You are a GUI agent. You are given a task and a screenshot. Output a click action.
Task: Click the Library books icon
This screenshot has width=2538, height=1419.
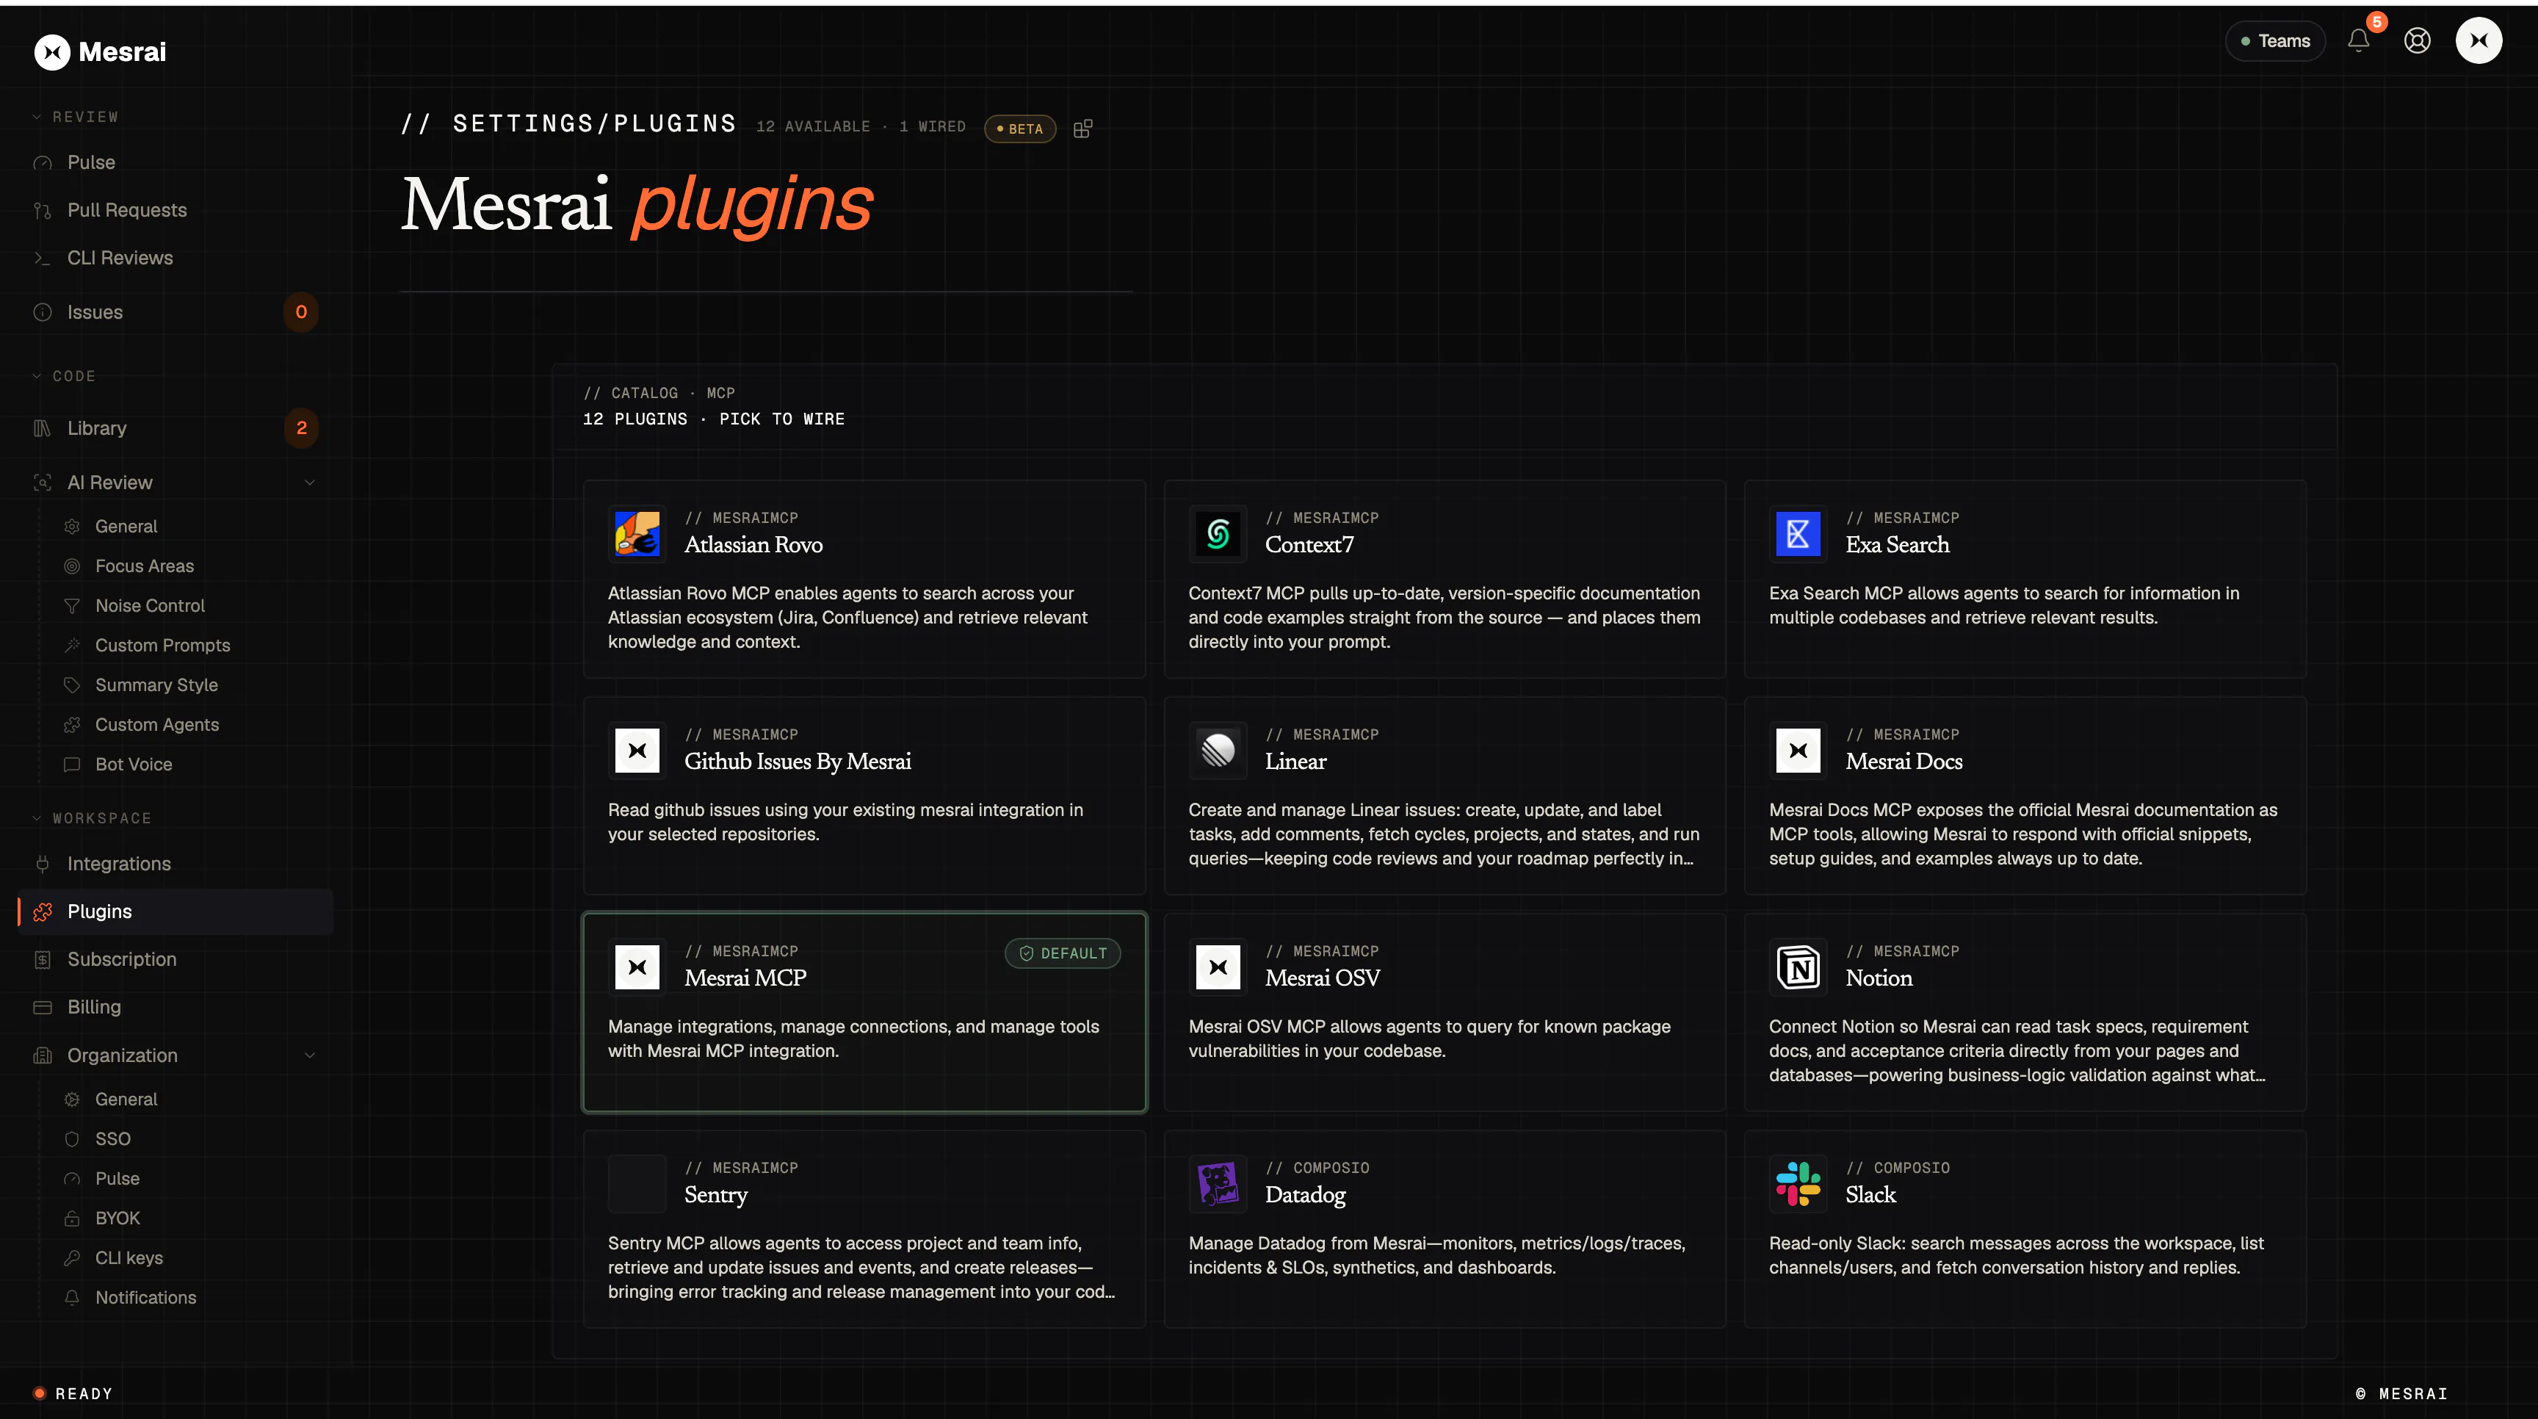43,427
